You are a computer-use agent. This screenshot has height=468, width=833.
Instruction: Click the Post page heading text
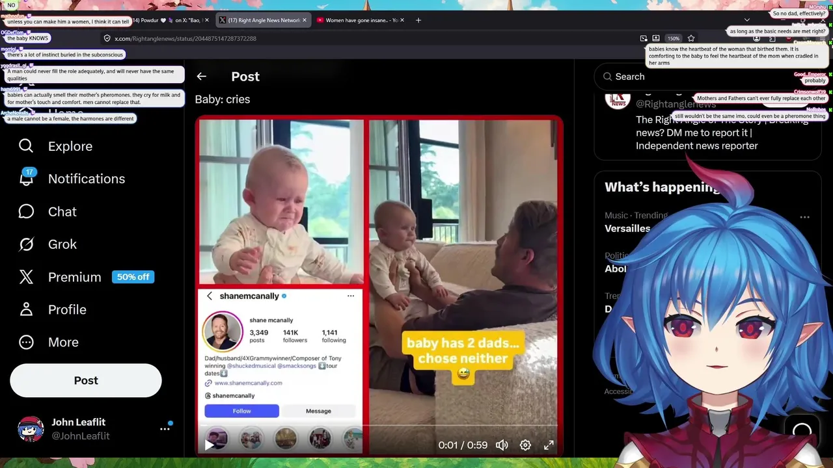coord(245,76)
